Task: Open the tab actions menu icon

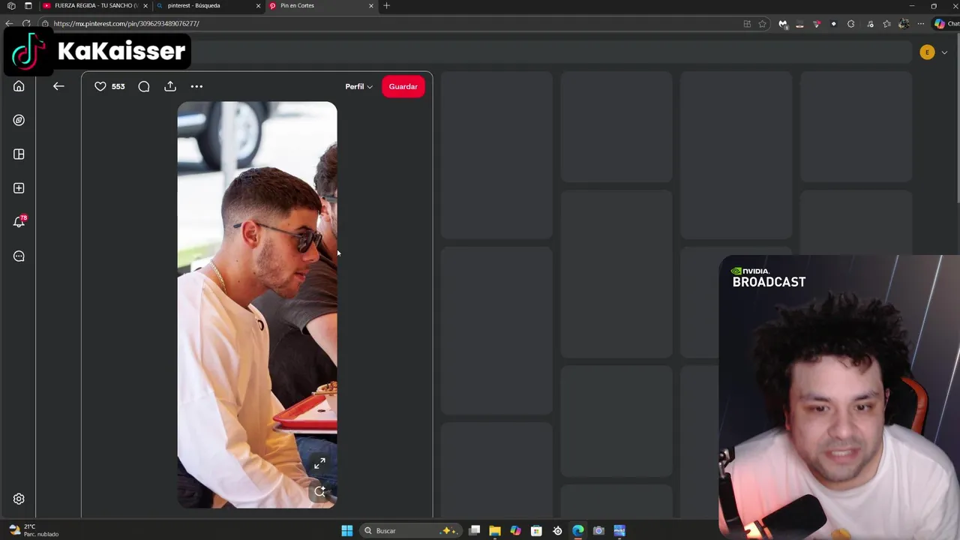Action: (28, 6)
